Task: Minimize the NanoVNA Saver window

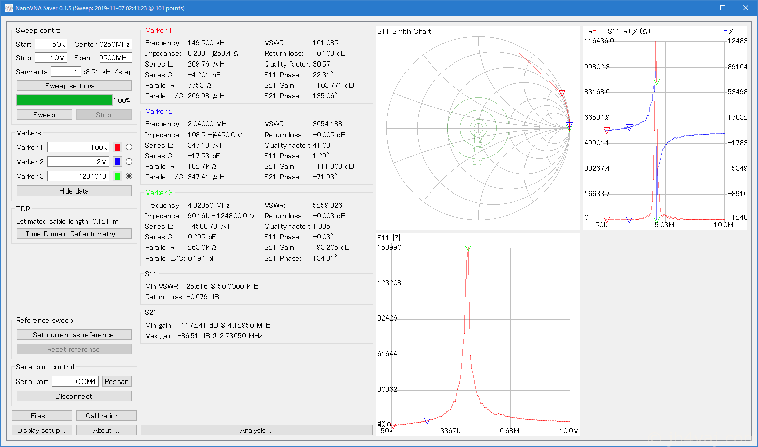Action: (x=699, y=8)
